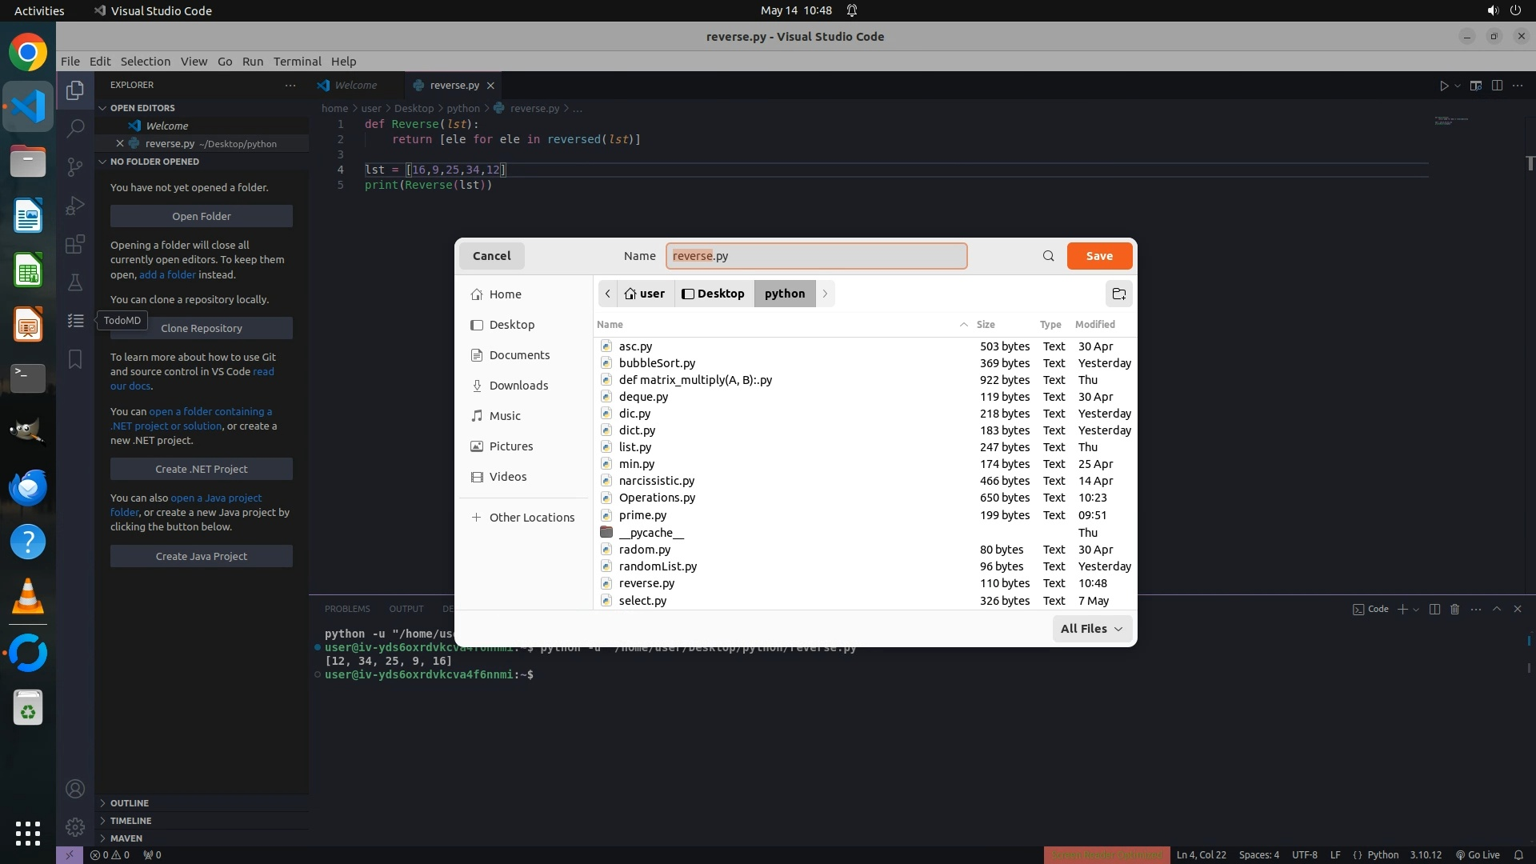Image resolution: width=1536 pixels, height=864 pixels.
Task: Toggle Go Live in status bar
Action: click(1478, 854)
